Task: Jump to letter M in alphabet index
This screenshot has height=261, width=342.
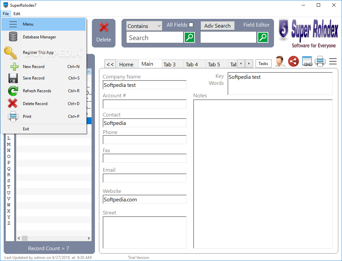Action: pos(9,144)
